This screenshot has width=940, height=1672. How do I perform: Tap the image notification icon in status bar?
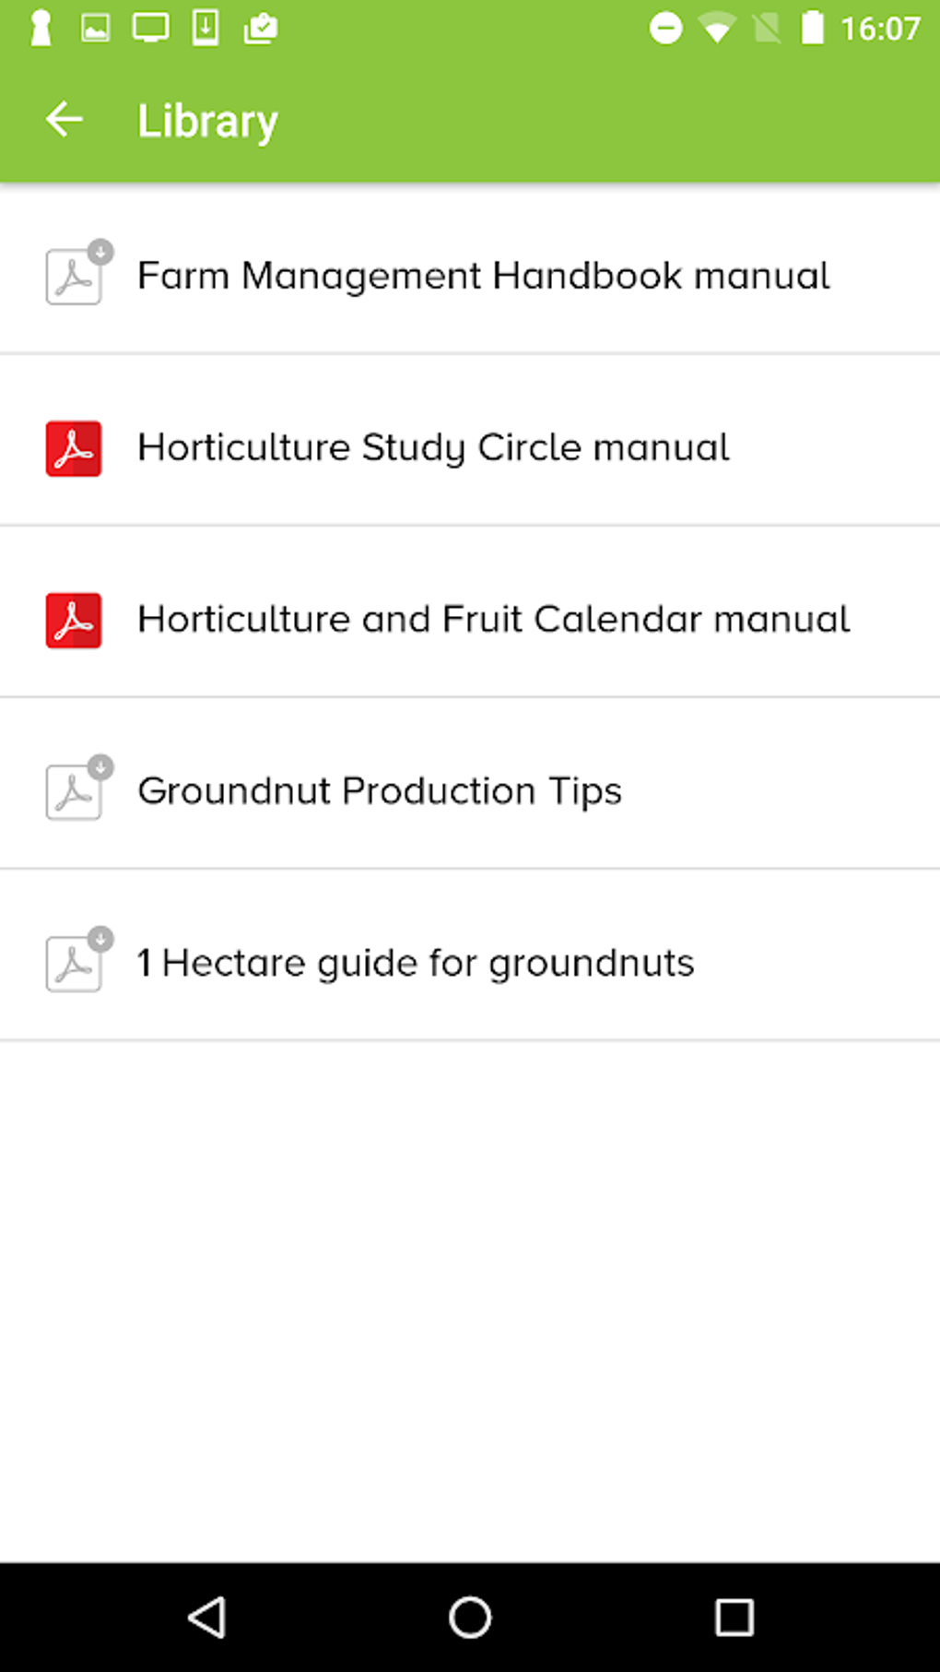pyautogui.click(x=96, y=28)
